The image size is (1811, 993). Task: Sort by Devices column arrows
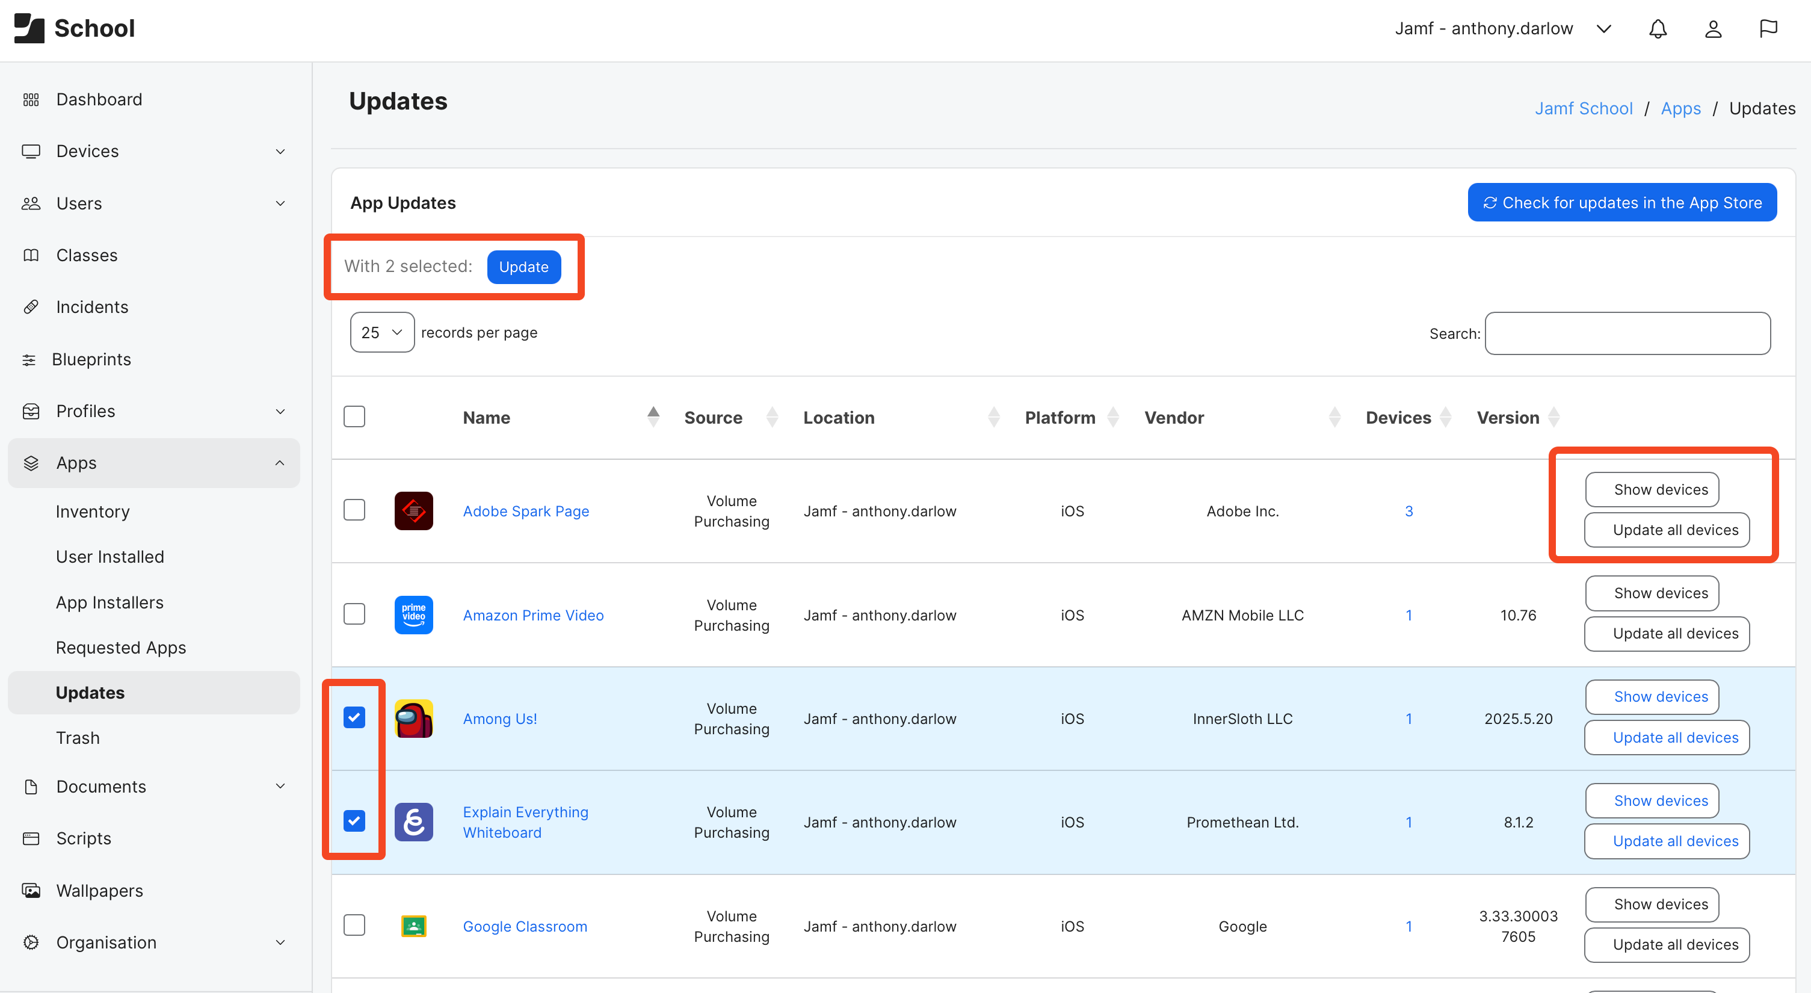[1445, 417]
